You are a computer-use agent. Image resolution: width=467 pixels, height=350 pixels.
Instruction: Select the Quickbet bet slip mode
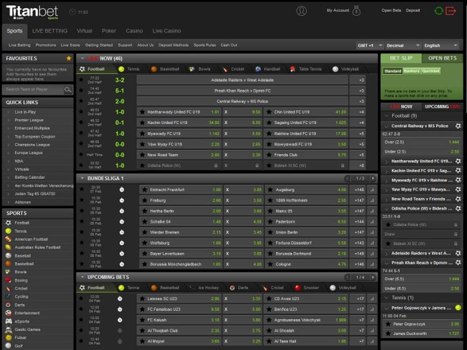pyautogui.click(x=431, y=71)
